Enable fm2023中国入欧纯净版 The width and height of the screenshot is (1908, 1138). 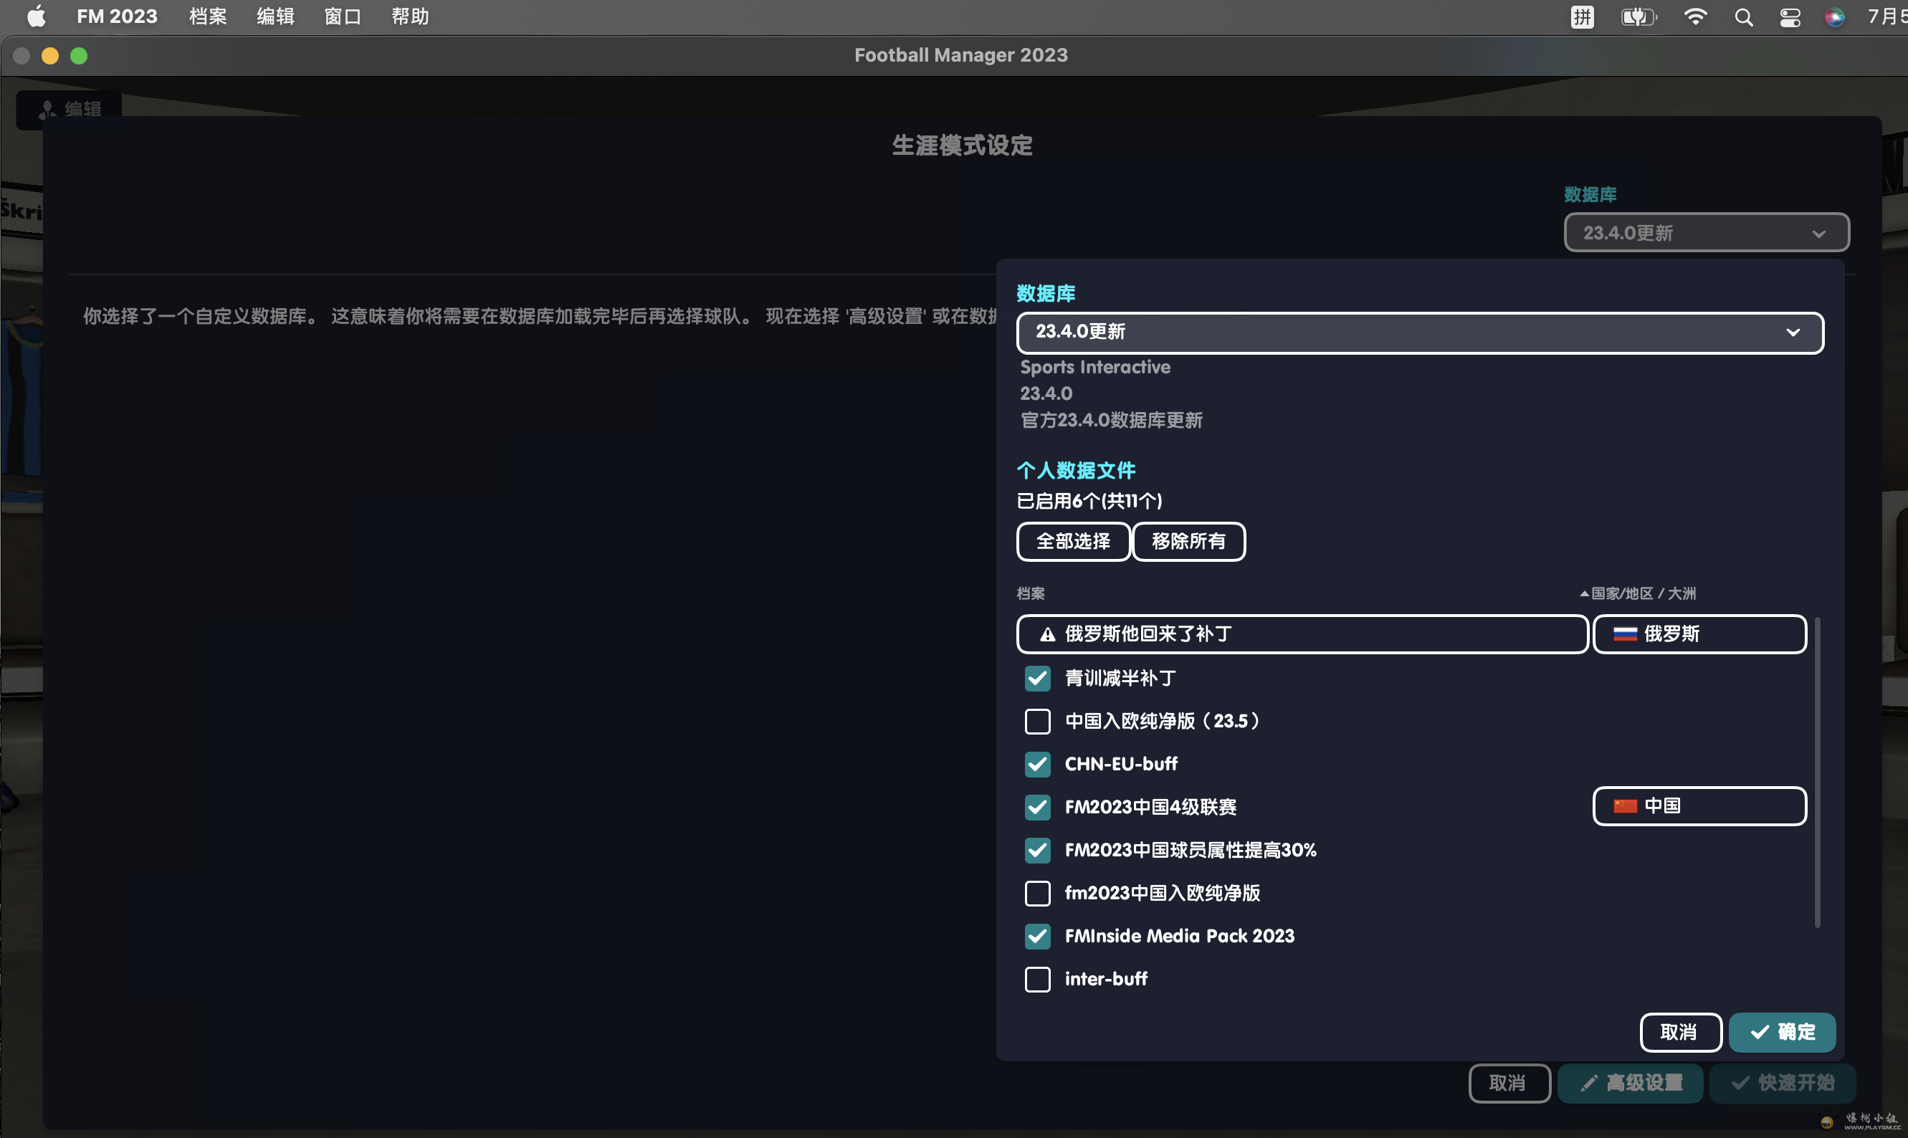(1038, 893)
